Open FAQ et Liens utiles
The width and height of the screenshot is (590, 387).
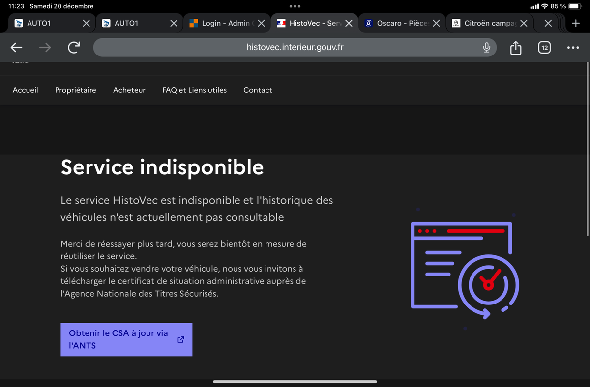[195, 90]
